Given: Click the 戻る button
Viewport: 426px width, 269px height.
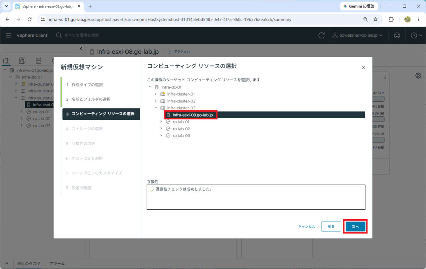Looking at the screenshot, I should coord(331,226).
